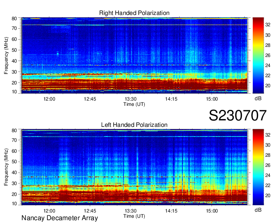Viewport: 275px width, 223px height.
Task: Click the 14:15 time tick under Left Handed plot
Action: pyautogui.click(x=171, y=211)
